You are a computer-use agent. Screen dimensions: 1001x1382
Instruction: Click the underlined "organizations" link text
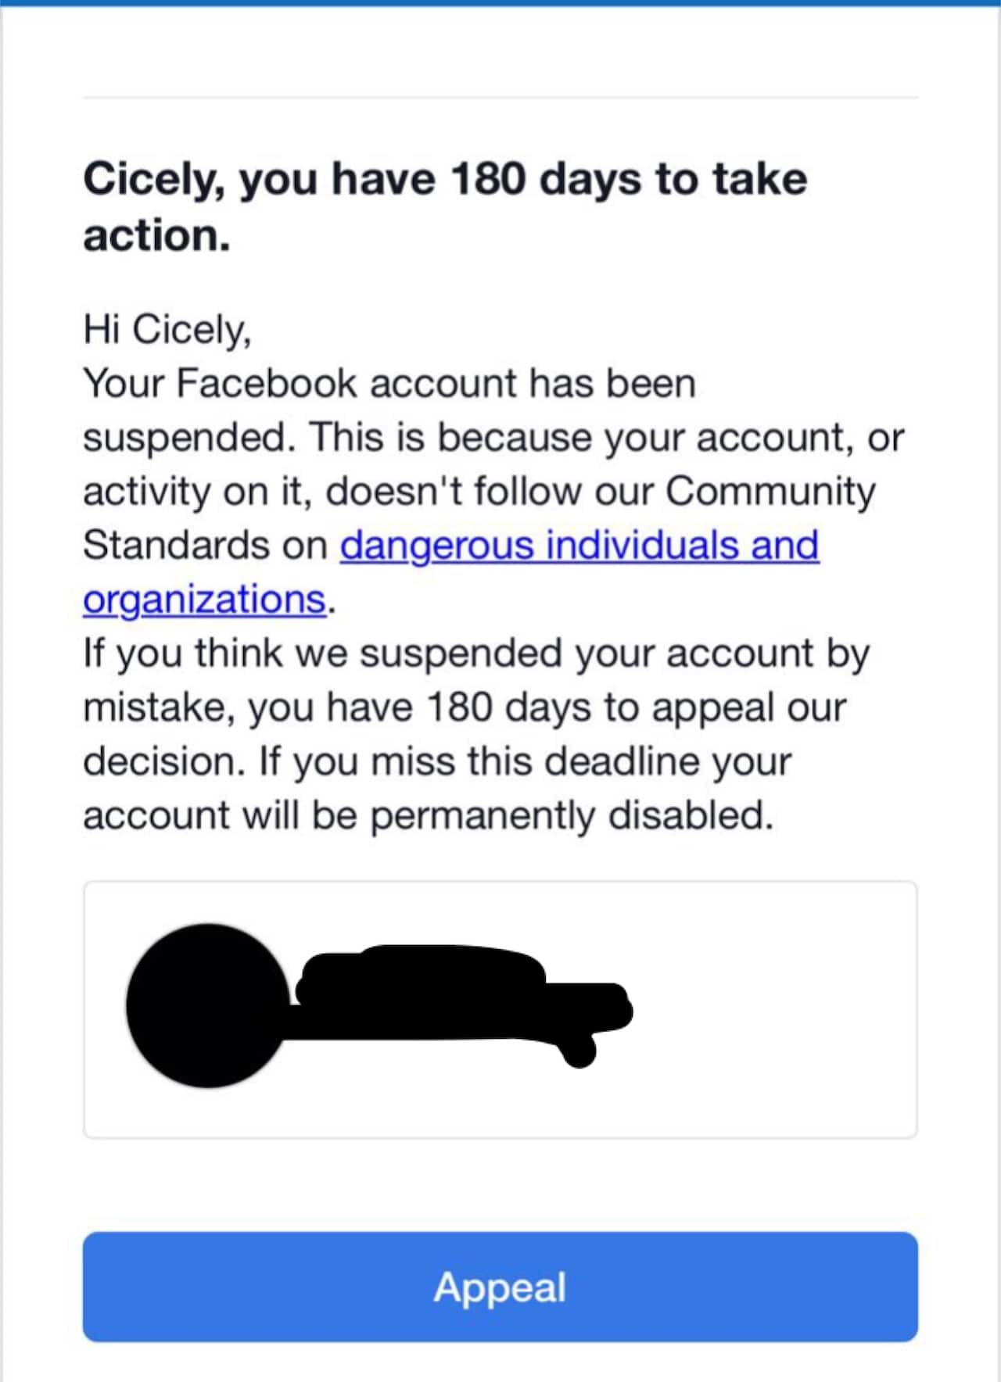coord(204,600)
